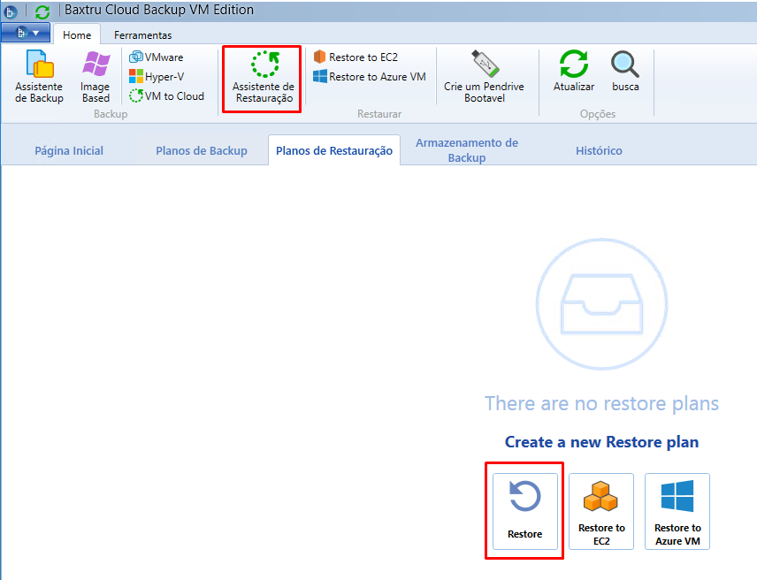
Task: Open the Assistente de Restauração wizard
Action: [x=263, y=78]
